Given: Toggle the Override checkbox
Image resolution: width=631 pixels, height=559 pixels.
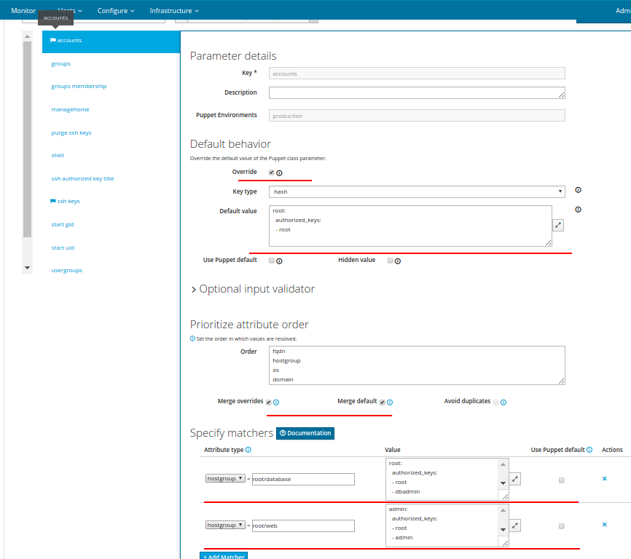Looking at the screenshot, I should [272, 173].
